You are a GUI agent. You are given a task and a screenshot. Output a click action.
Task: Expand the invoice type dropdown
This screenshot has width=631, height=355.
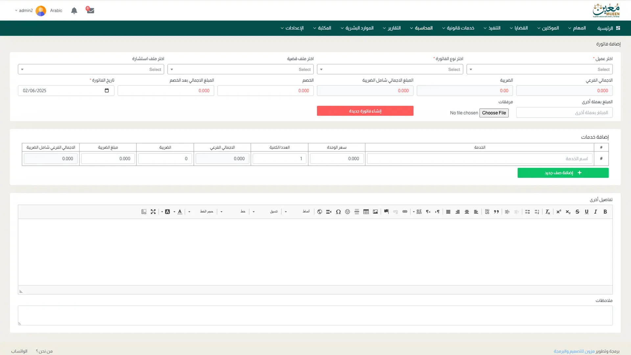[x=390, y=69]
